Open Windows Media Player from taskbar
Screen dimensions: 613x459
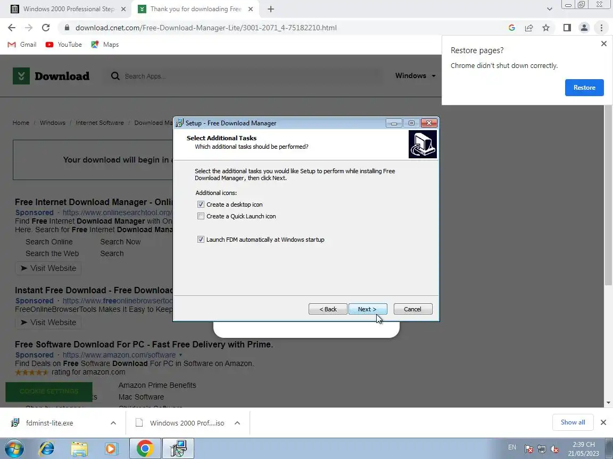coord(111,449)
